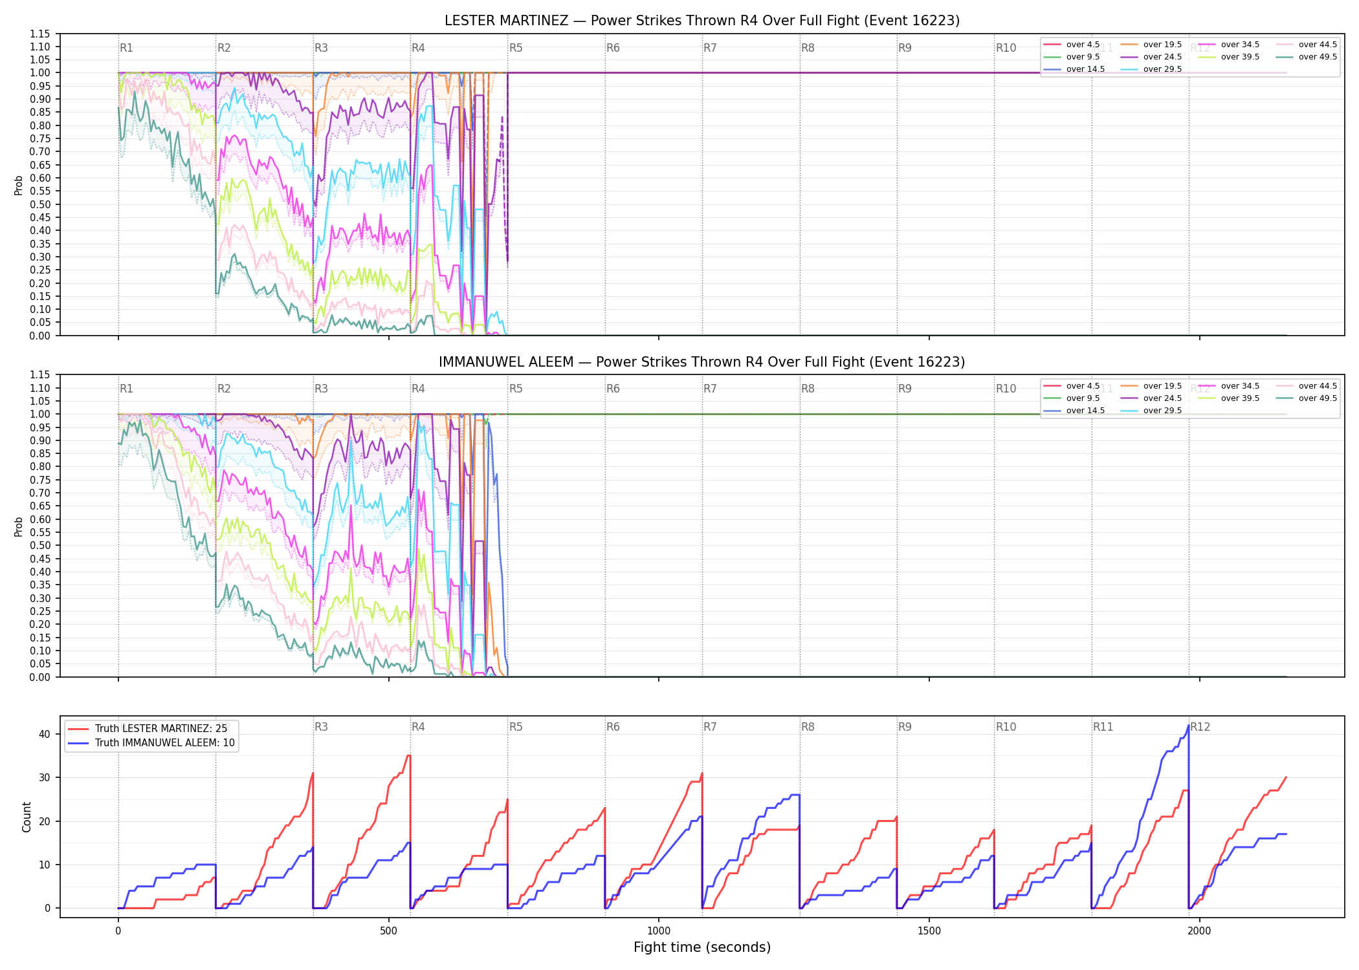This screenshot has width=1359, height=970.
Task: Click 'over 29.5' legend entry in middle chart
Action: 1151,411
